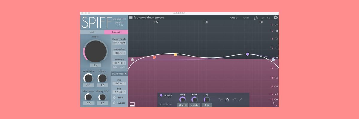This screenshot has height=119, width=359.
Task: Select the low-shelf band shape icon
Action: pos(220,100)
